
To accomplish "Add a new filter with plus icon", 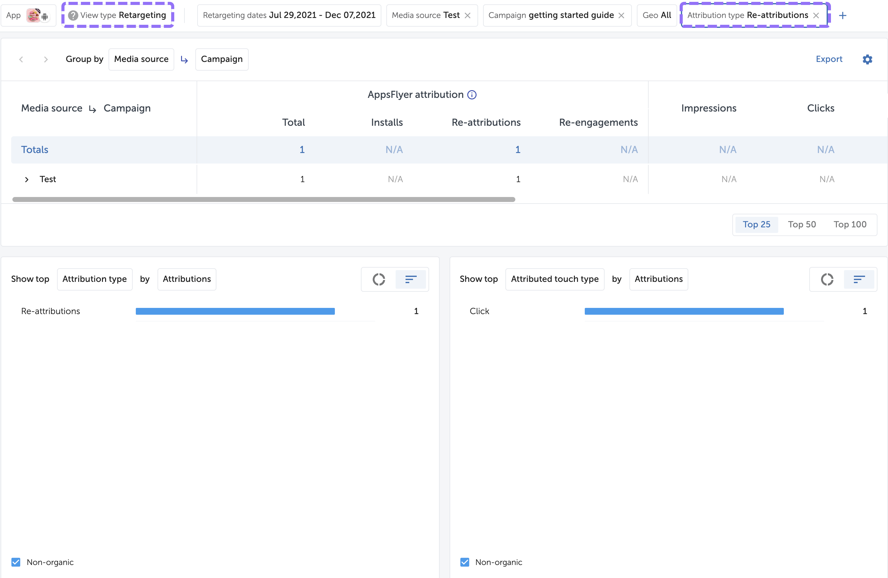I will coord(842,15).
